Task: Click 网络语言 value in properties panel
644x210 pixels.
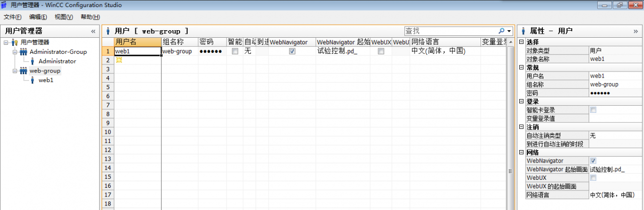Action: coord(616,194)
